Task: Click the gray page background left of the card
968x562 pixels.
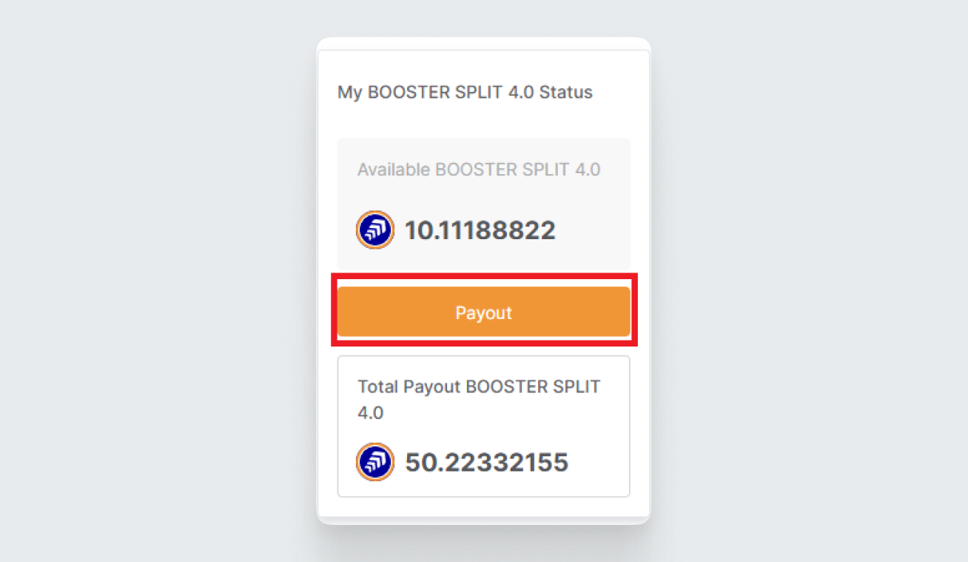Action: click(x=148, y=281)
